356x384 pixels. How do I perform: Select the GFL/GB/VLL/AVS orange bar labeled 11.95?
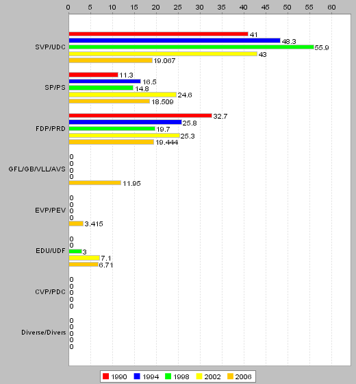pos(95,182)
